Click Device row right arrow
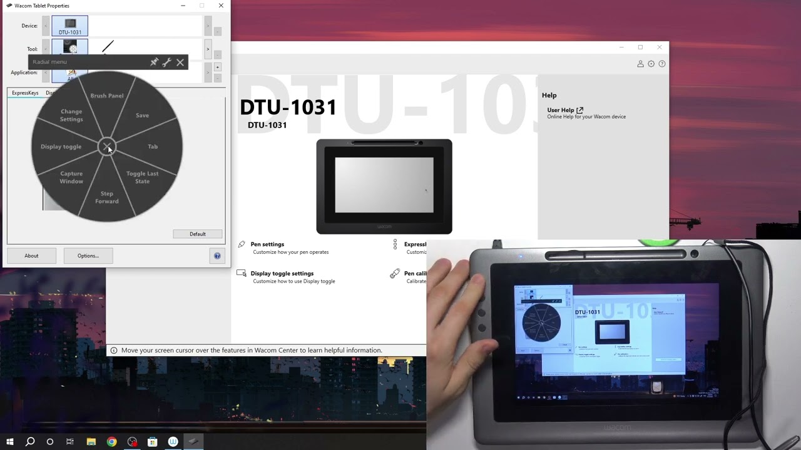The width and height of the screenshot is (801, 450). point(208,26)
